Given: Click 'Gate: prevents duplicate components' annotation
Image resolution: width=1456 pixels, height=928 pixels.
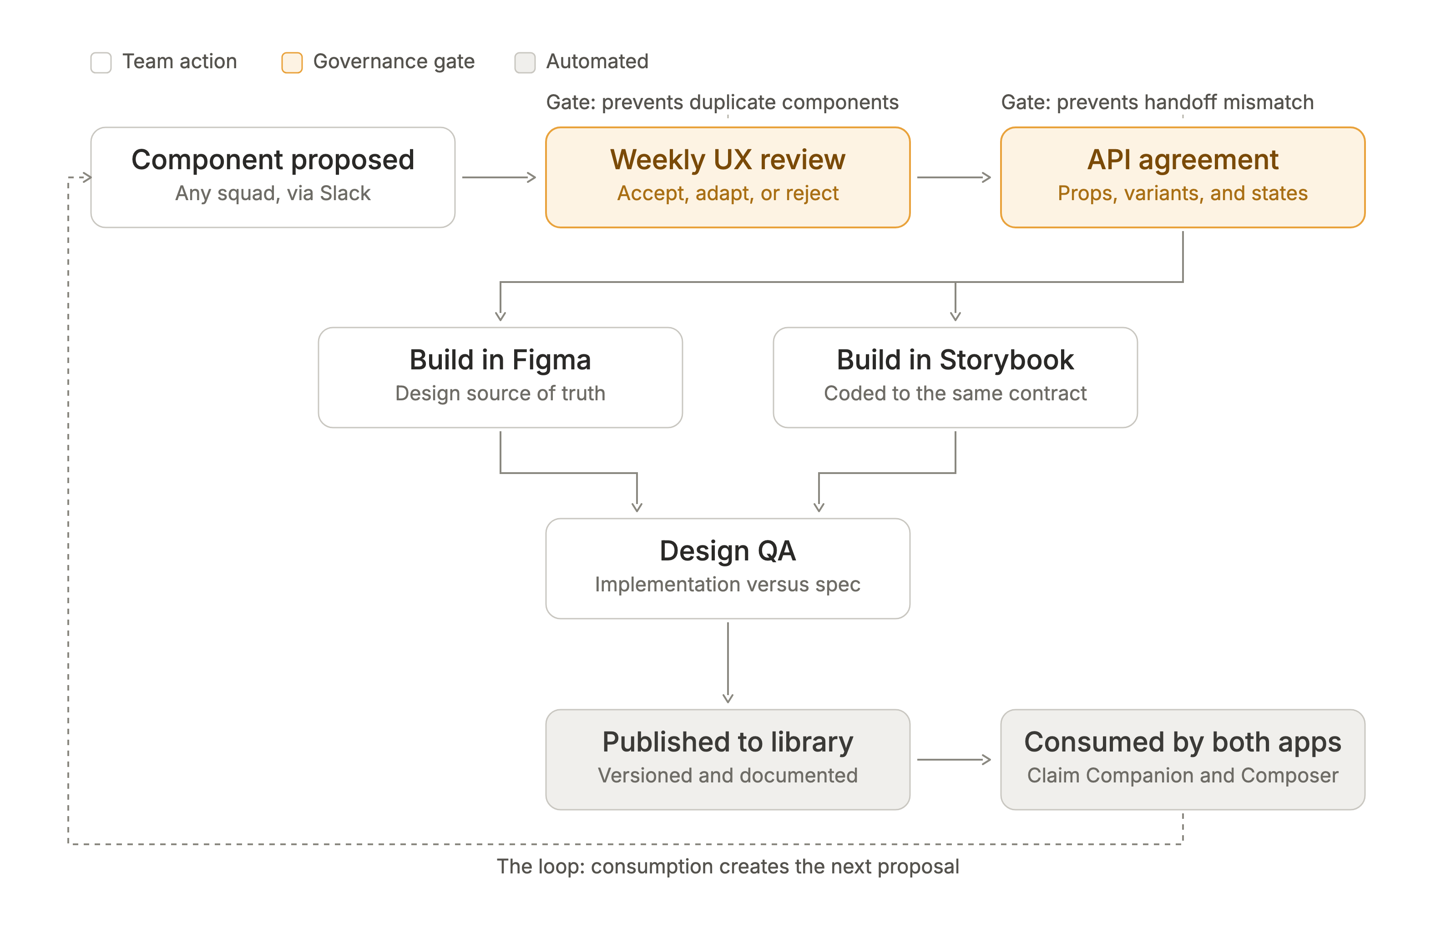Looking at the screenshot, I should coord(722,102).
